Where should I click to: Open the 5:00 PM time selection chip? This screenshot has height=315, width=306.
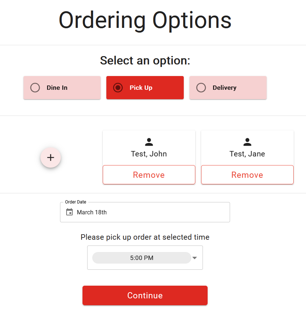coord(141,258)
